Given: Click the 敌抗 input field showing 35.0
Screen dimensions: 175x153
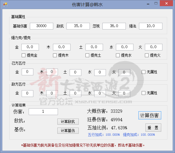Looking at the screenshot, I should (78, 26).
